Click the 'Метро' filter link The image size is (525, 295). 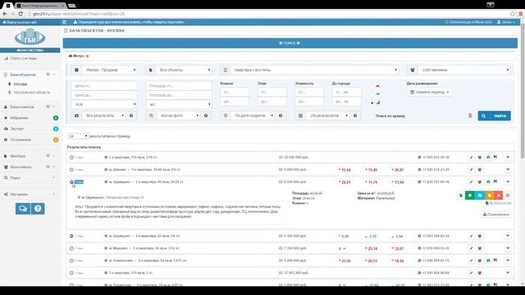79,56
